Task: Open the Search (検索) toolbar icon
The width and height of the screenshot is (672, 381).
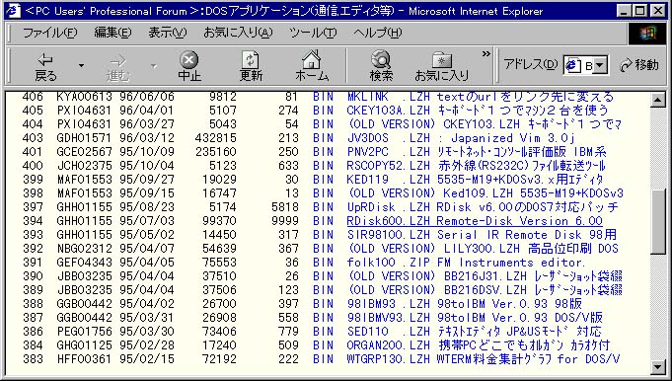Action: pyautogui.click(x=381, y=59)
